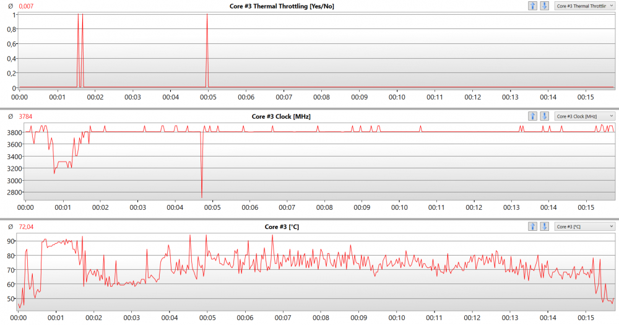Click the clock dip bottom near 2800 MHz

pos(202,196)
